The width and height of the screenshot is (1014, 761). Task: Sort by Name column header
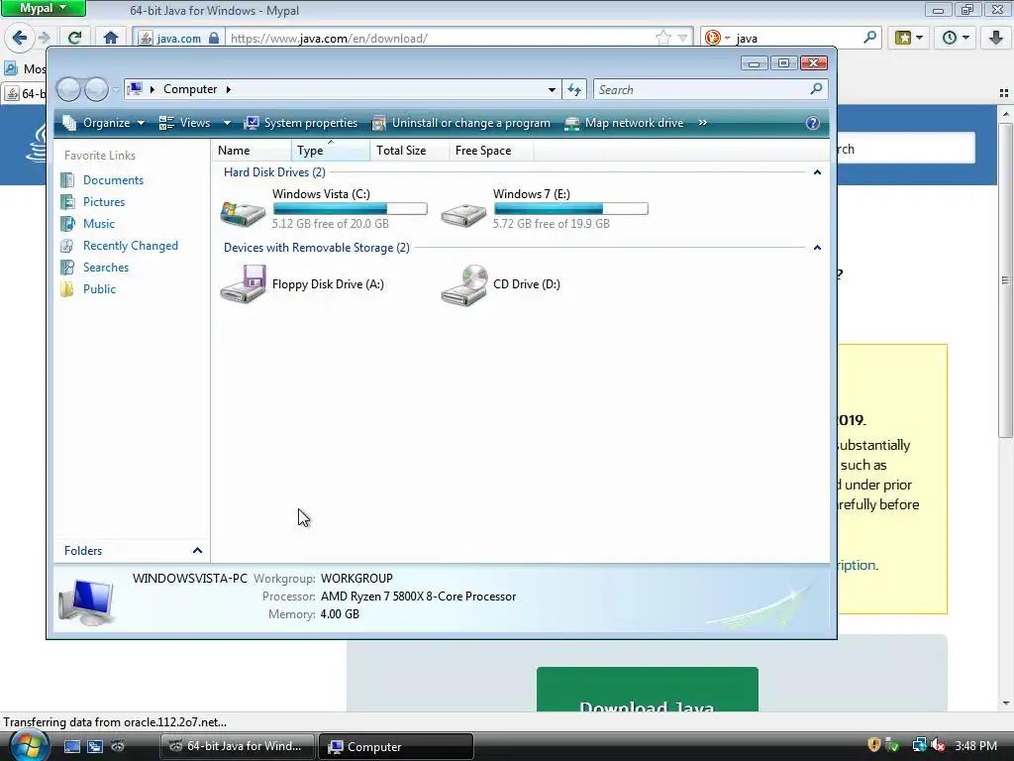pyautogui.click(x=251, y=151)
